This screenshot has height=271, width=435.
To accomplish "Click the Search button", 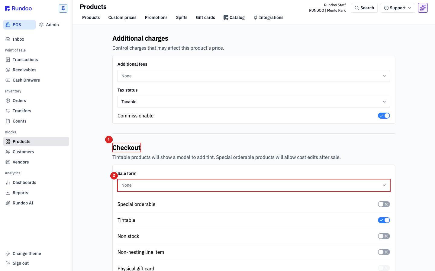I will (364, 8).
